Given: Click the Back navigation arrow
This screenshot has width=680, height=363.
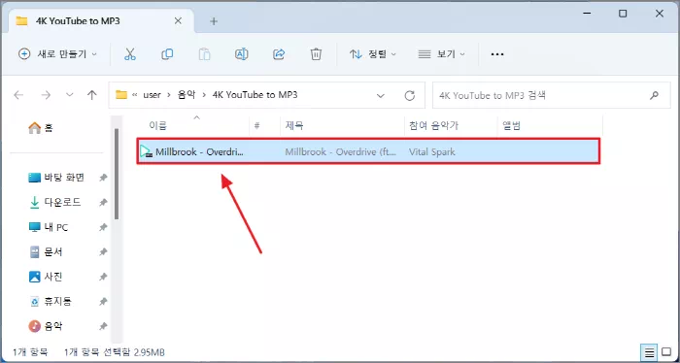Looking at the screenshot, I should 18,95.
